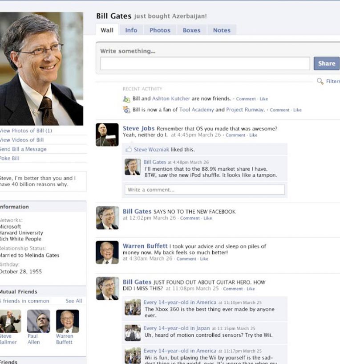Click View Photos of Bill link
This screenshot has width=340, height=364.
coord(26,131)
